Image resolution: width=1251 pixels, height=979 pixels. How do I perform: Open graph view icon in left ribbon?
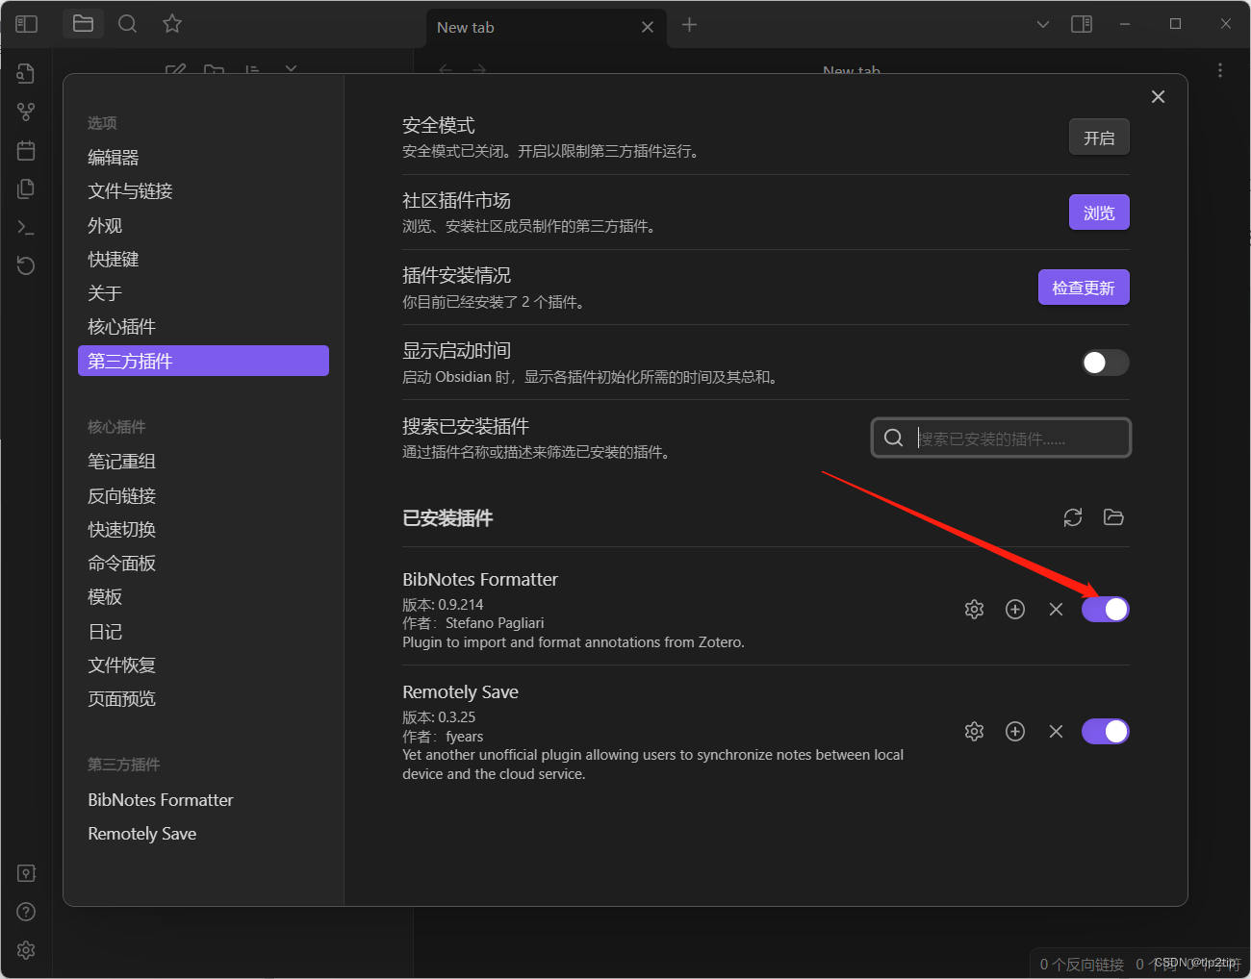click(x=26, y=113)
